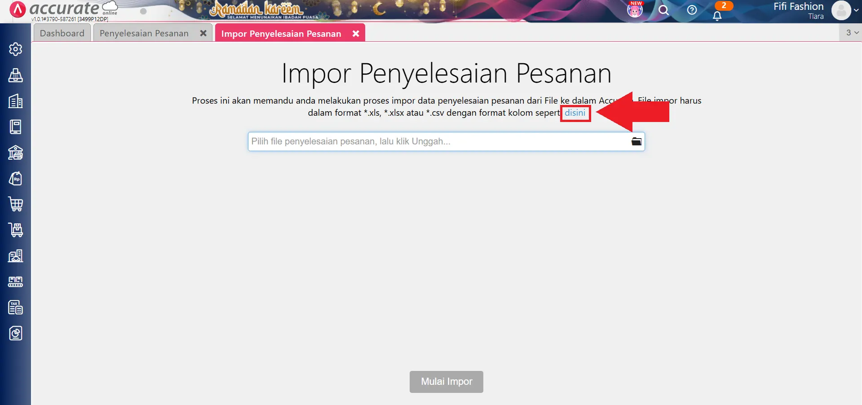Open the reports chart icon at sidebar bottom
The height and width of the screenshot is (405, 862).
(16, 333)
